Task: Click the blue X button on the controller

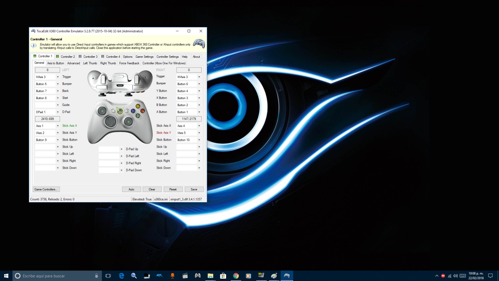Action: [x=133, y=111]
